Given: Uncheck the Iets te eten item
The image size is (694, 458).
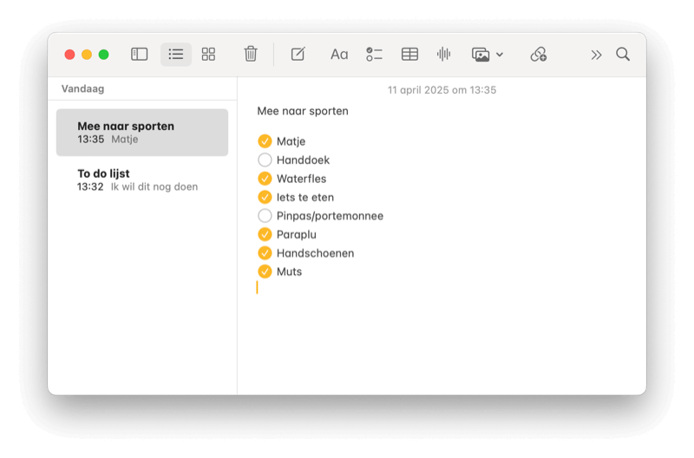Looking at the screenshot, I should (x=265, y=197).
